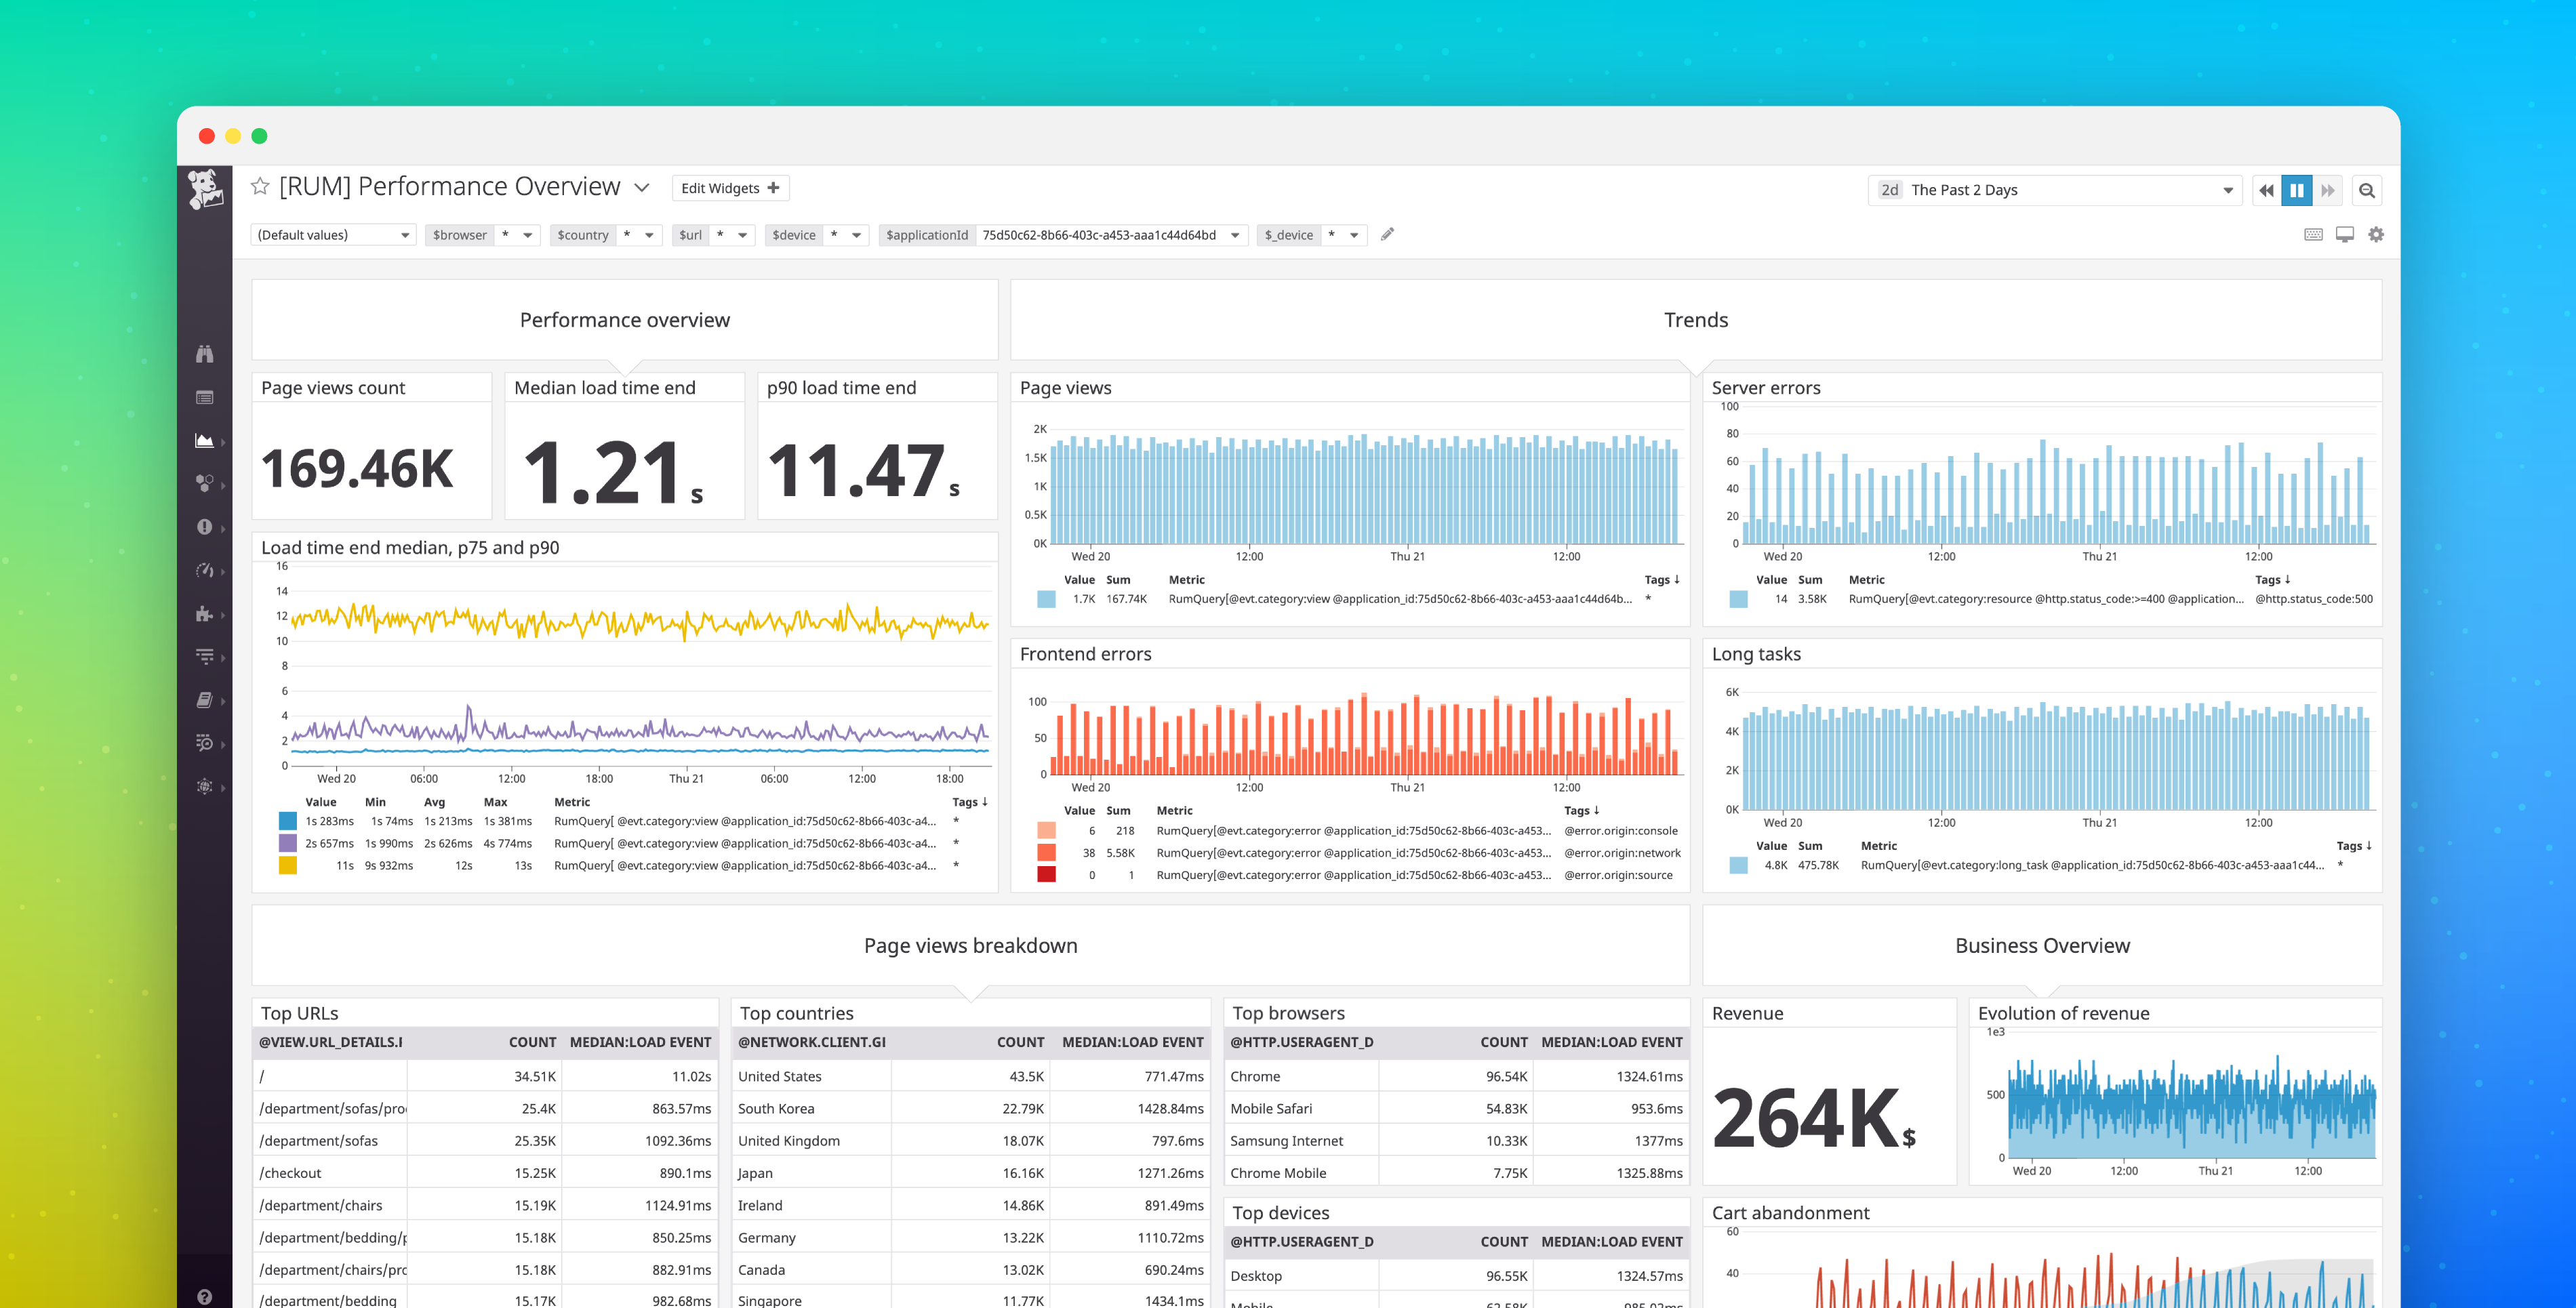Show keyboard shortcuts via the keyboard icon

tap(2313, 234)
